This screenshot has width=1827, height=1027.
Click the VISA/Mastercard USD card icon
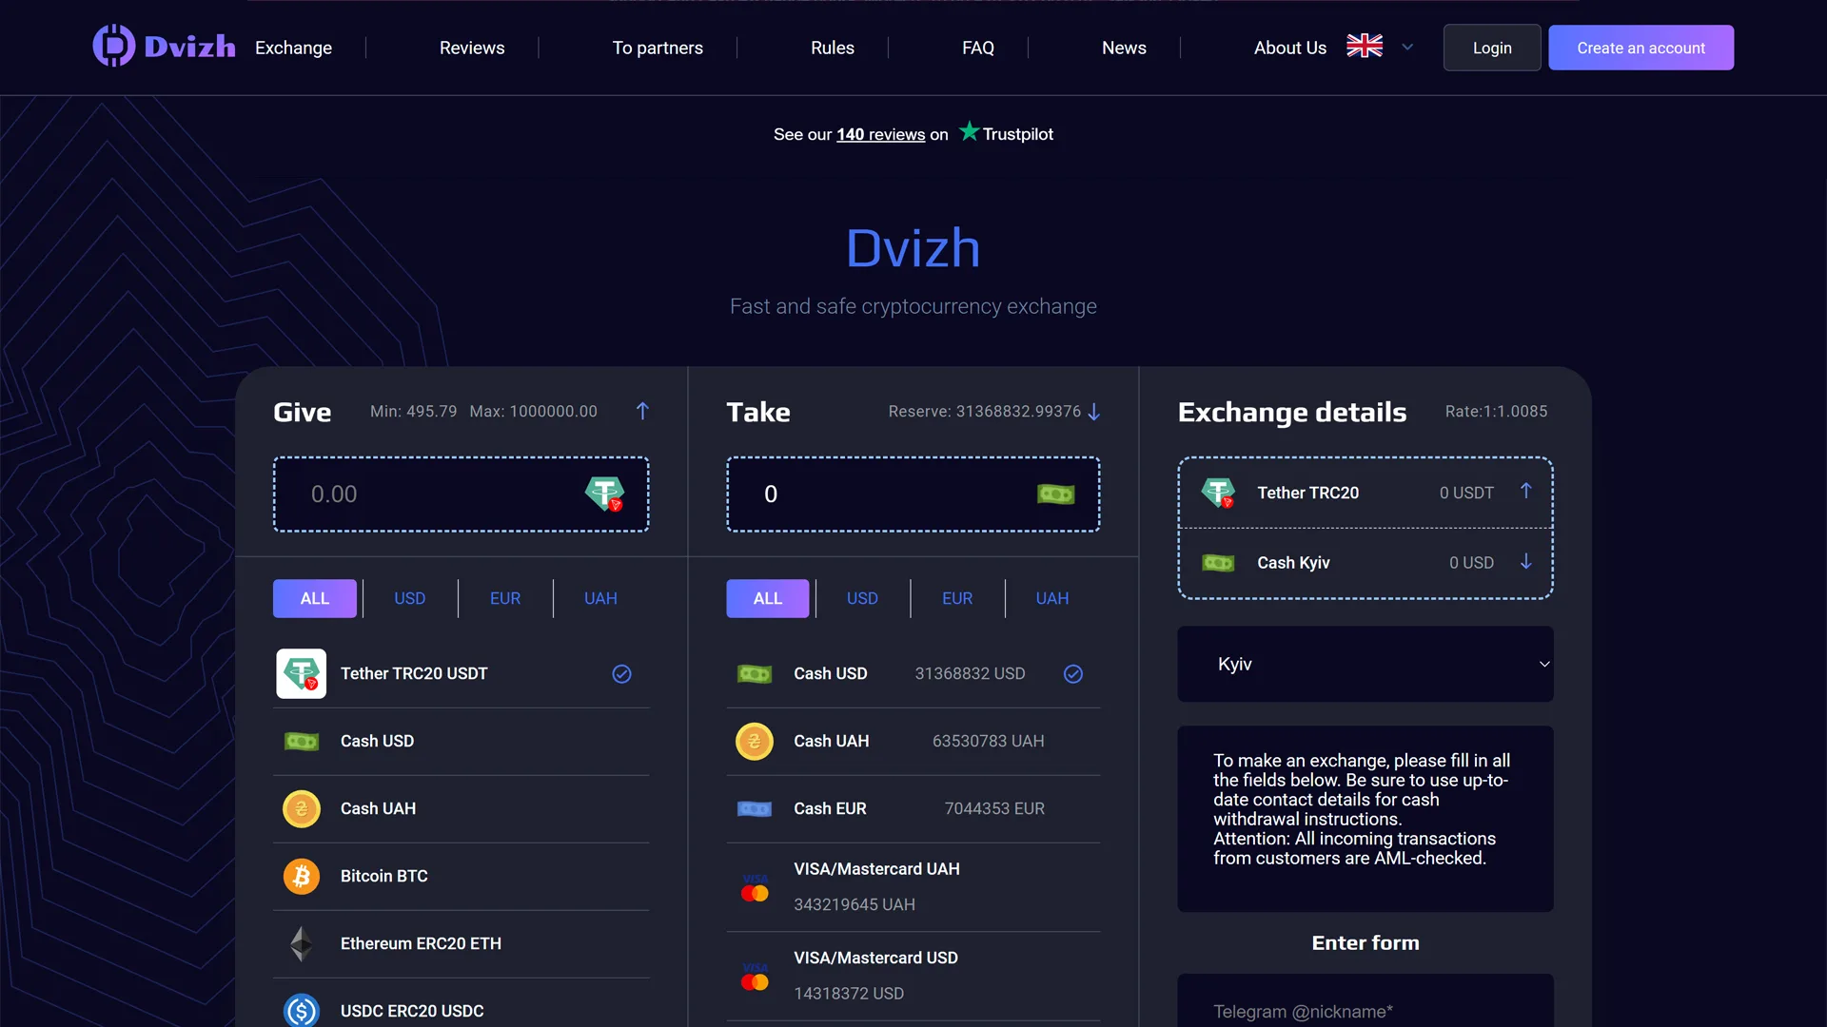(755, 977)
